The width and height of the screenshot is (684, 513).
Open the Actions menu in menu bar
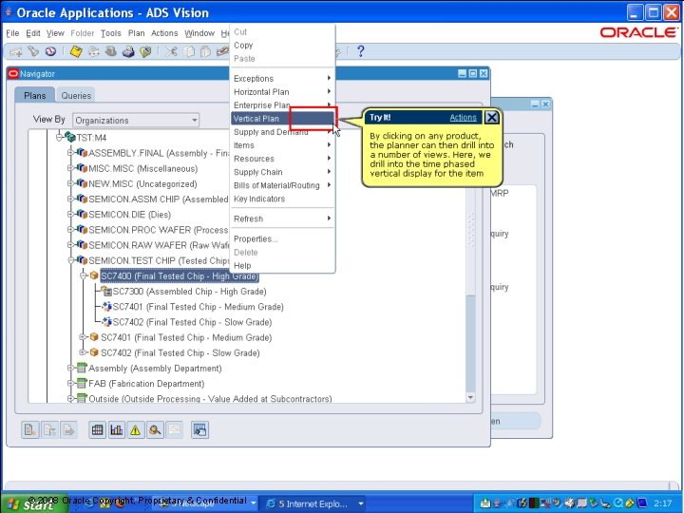(164, 33)
